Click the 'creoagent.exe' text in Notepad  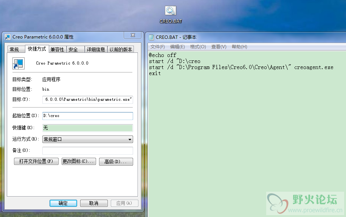point(313,68)
